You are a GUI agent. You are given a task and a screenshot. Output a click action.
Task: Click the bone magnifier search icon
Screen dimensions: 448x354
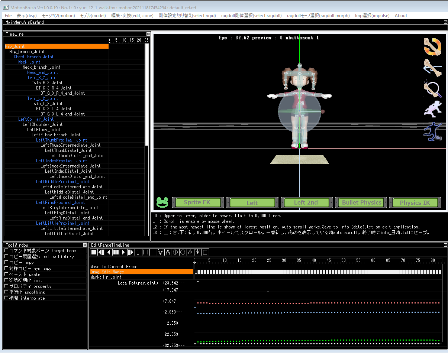click(432, 89)
